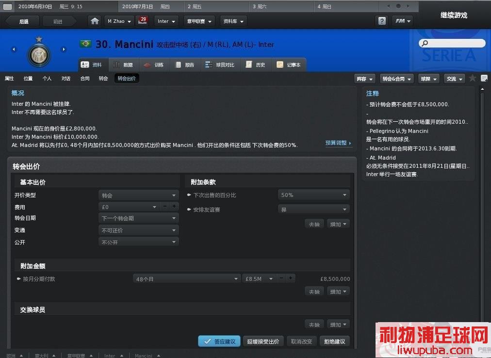Viewport: 491px width, 358px height.
Task: Change the 变通 negotiable dropdown
Action: click(x=139, y=230)
